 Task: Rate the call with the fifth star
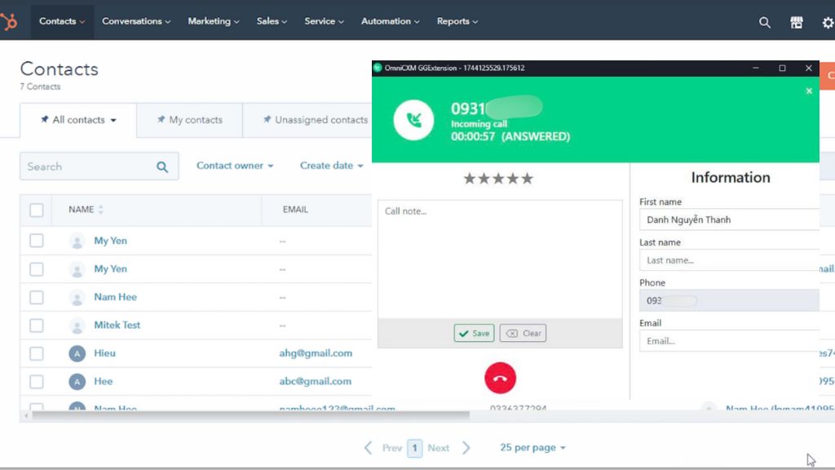pyautogui.click(x=527, y=178)
